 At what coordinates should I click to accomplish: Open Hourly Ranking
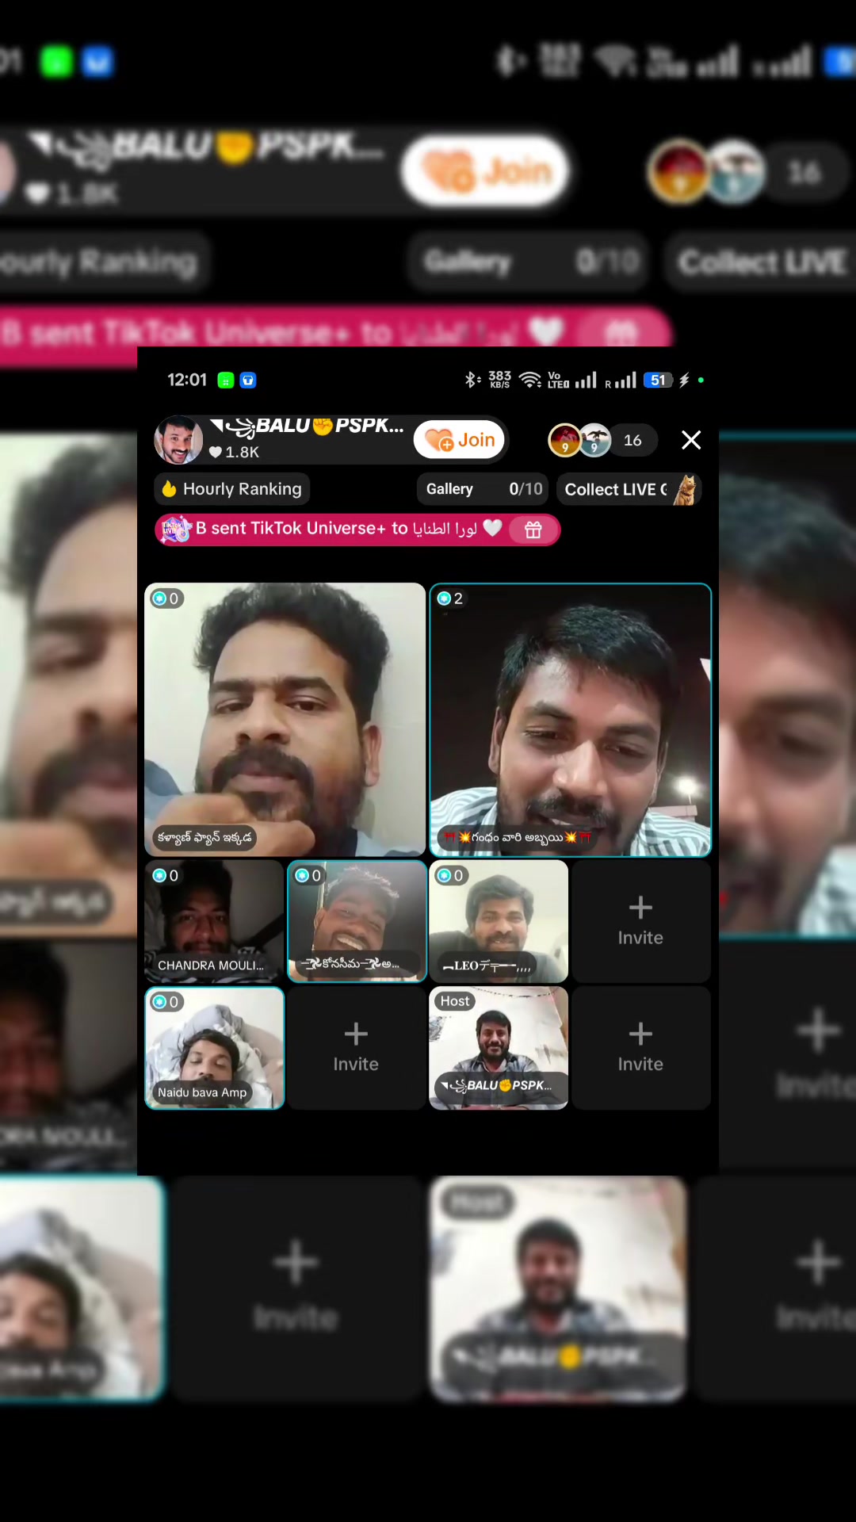(x=232, y=489)
